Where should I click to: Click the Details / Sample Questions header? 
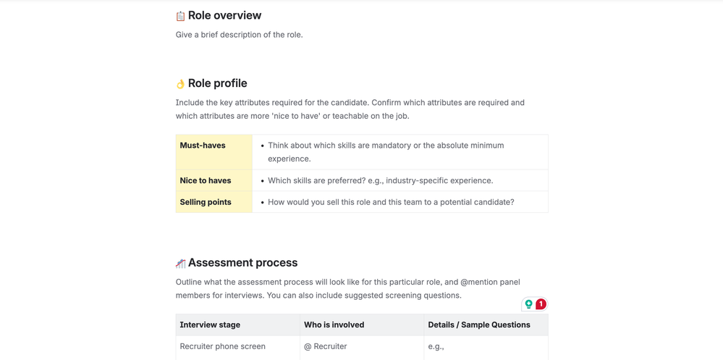click(479, 325)
